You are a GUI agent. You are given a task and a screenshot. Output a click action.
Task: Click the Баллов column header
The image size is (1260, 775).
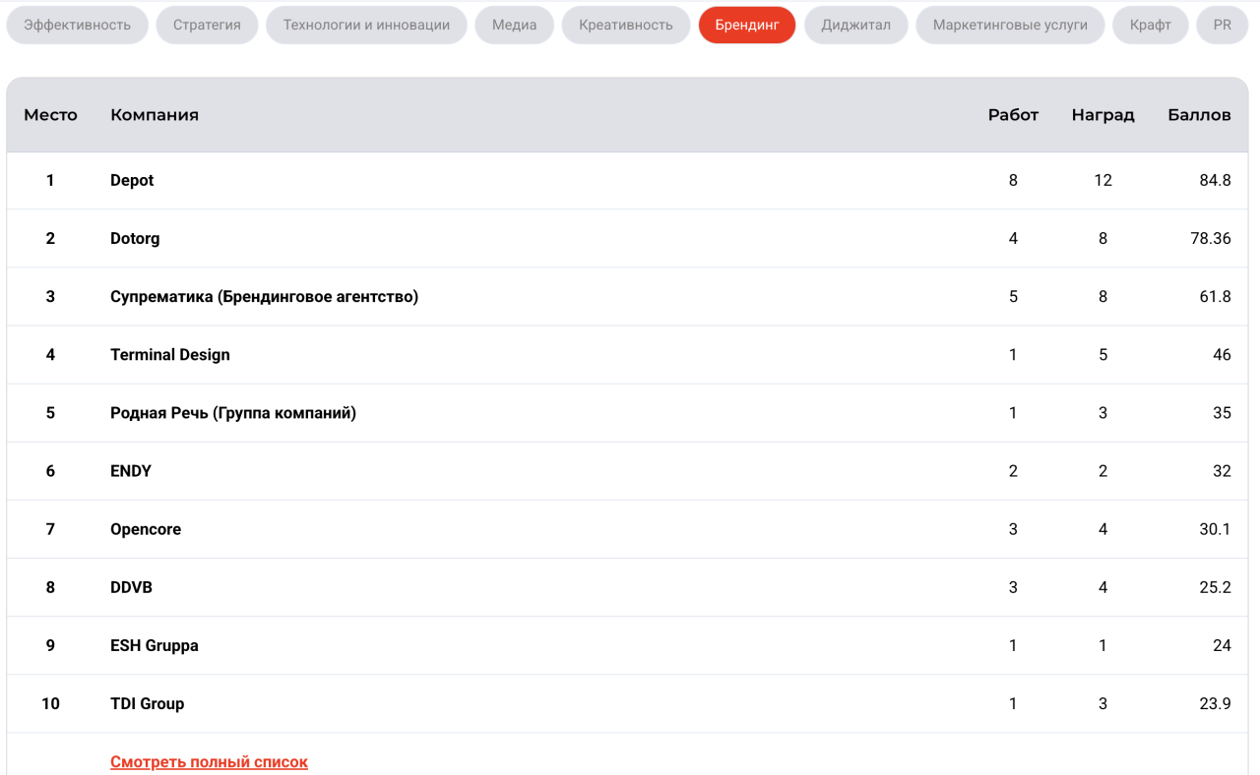coord(1199,115)
